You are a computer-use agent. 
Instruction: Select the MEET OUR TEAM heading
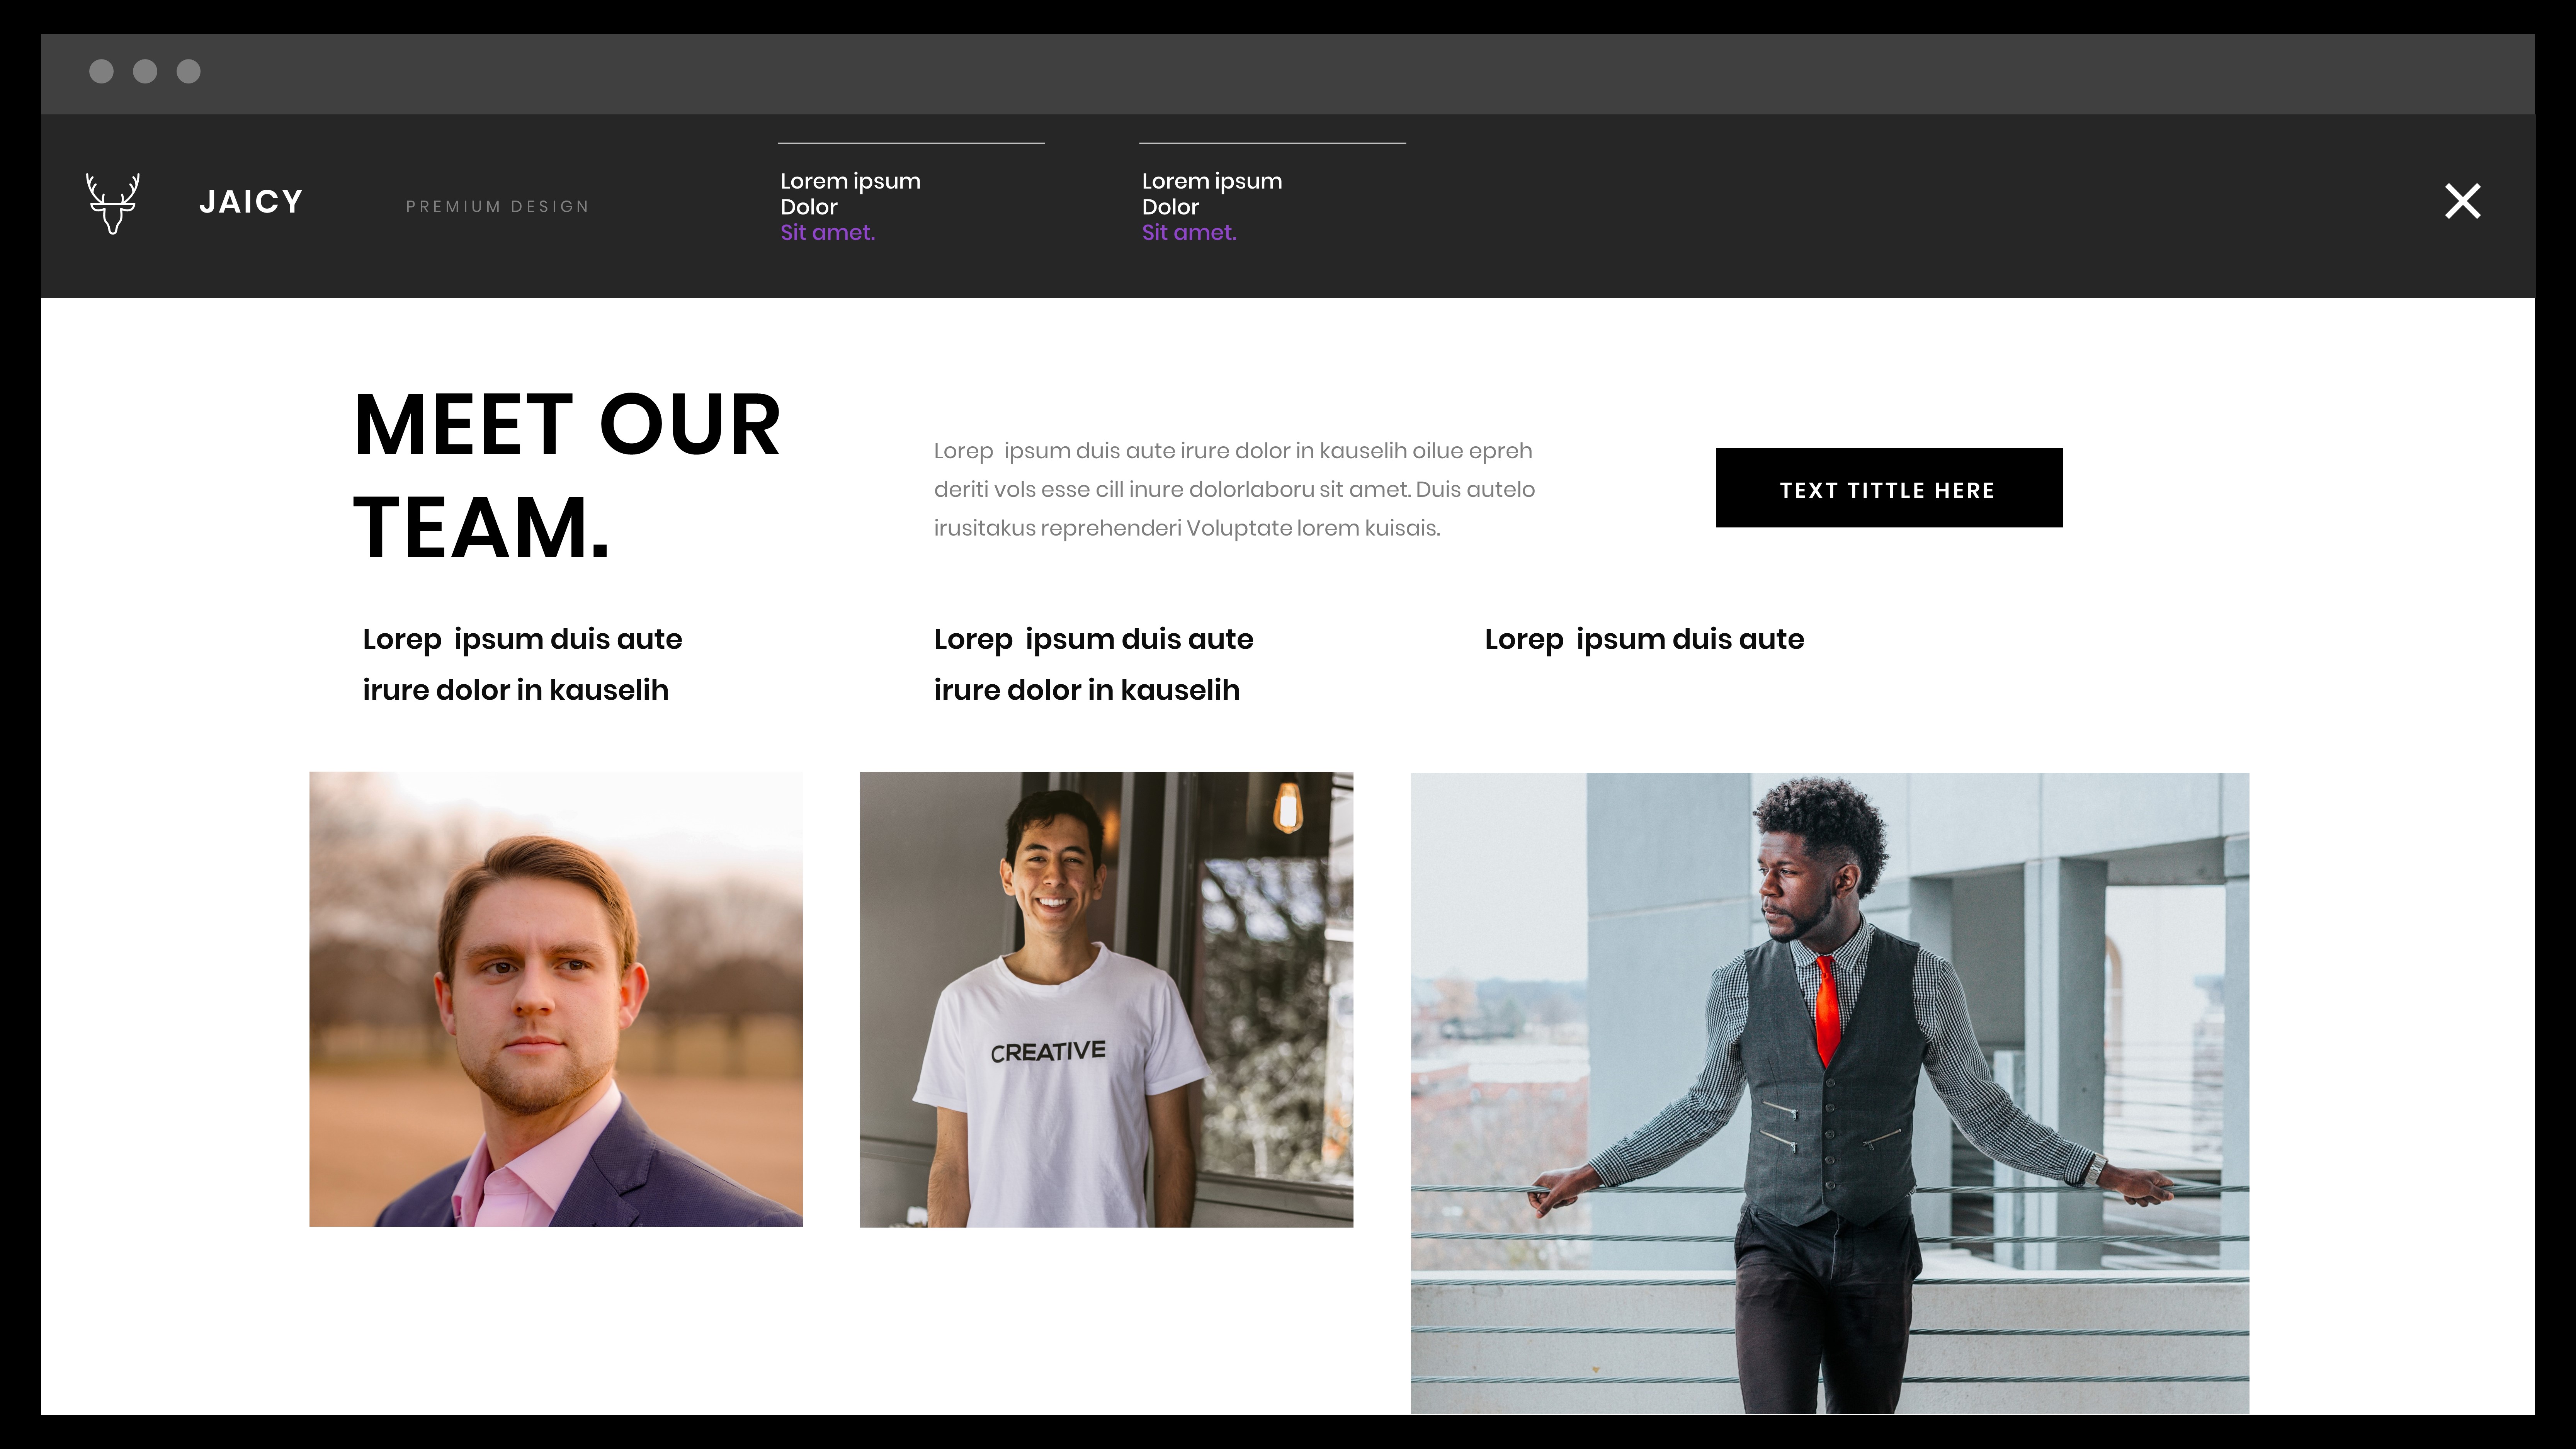(x=567, y=476)
